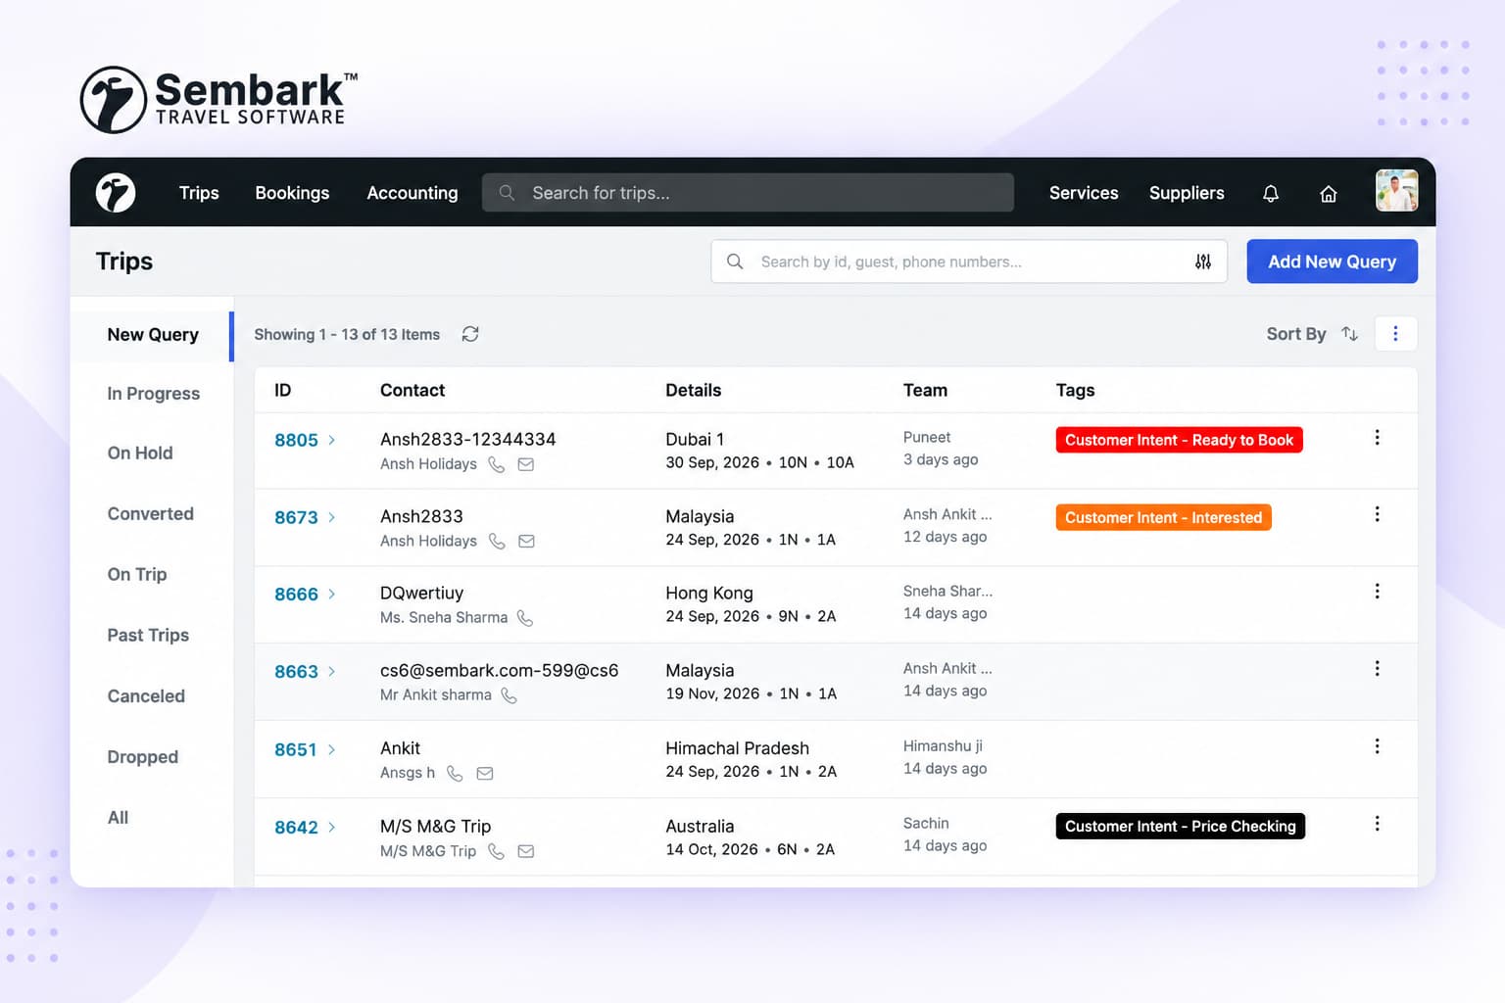Click the 'Customer Intent - Interested' tag
Screen dimensions: 1505x1003
1163,517
